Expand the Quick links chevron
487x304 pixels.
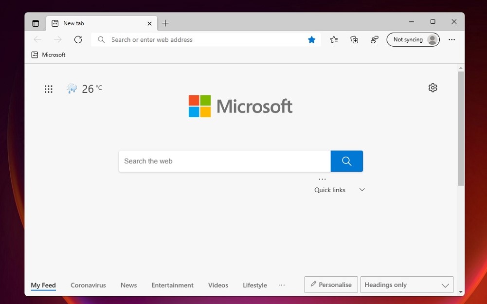coord(362,190)
